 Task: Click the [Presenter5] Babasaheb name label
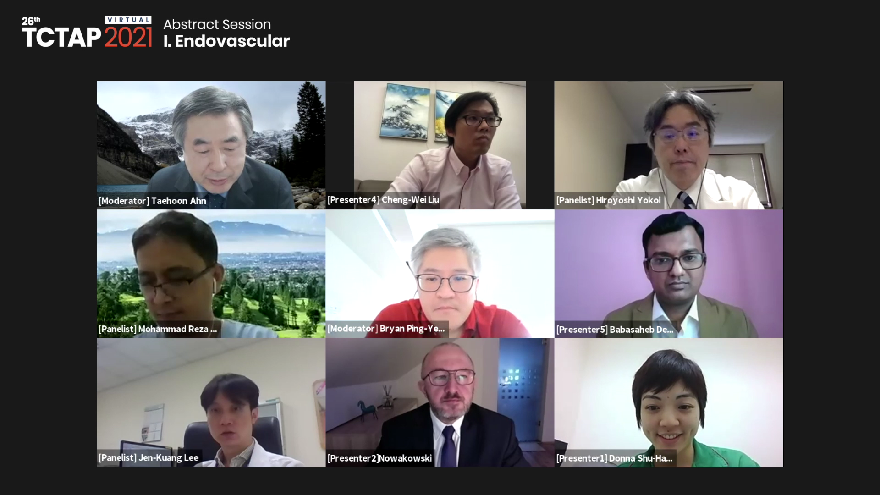coord(615,329)
